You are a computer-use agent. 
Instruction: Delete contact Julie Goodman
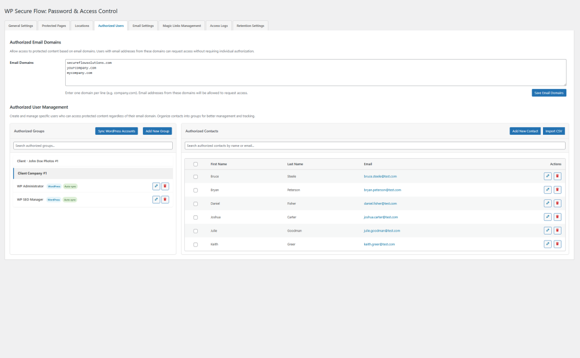pyautogui.click(x=557, y=231)
